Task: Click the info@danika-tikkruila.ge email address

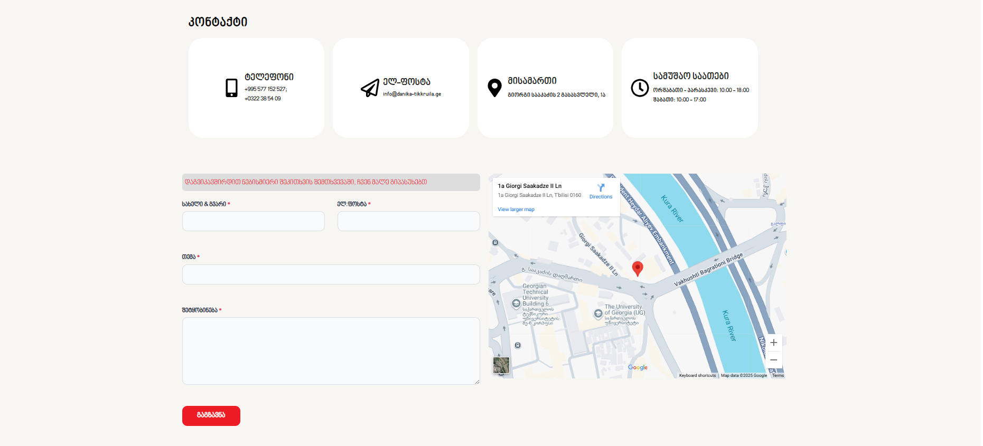Action: 411,94
